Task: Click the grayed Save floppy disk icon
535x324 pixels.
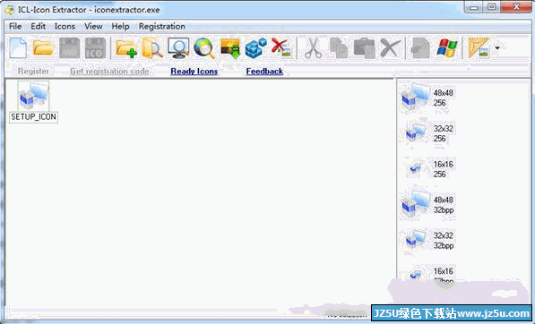Action: pyautogui.click(x=70, y=48)
